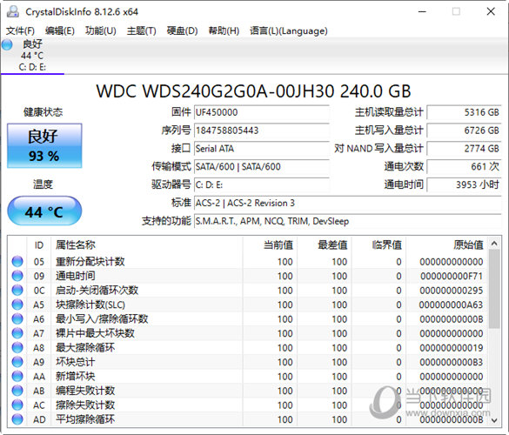Open the 编辑(E) menu
This screenshot has height=435, width=509.
click(60, 30)
